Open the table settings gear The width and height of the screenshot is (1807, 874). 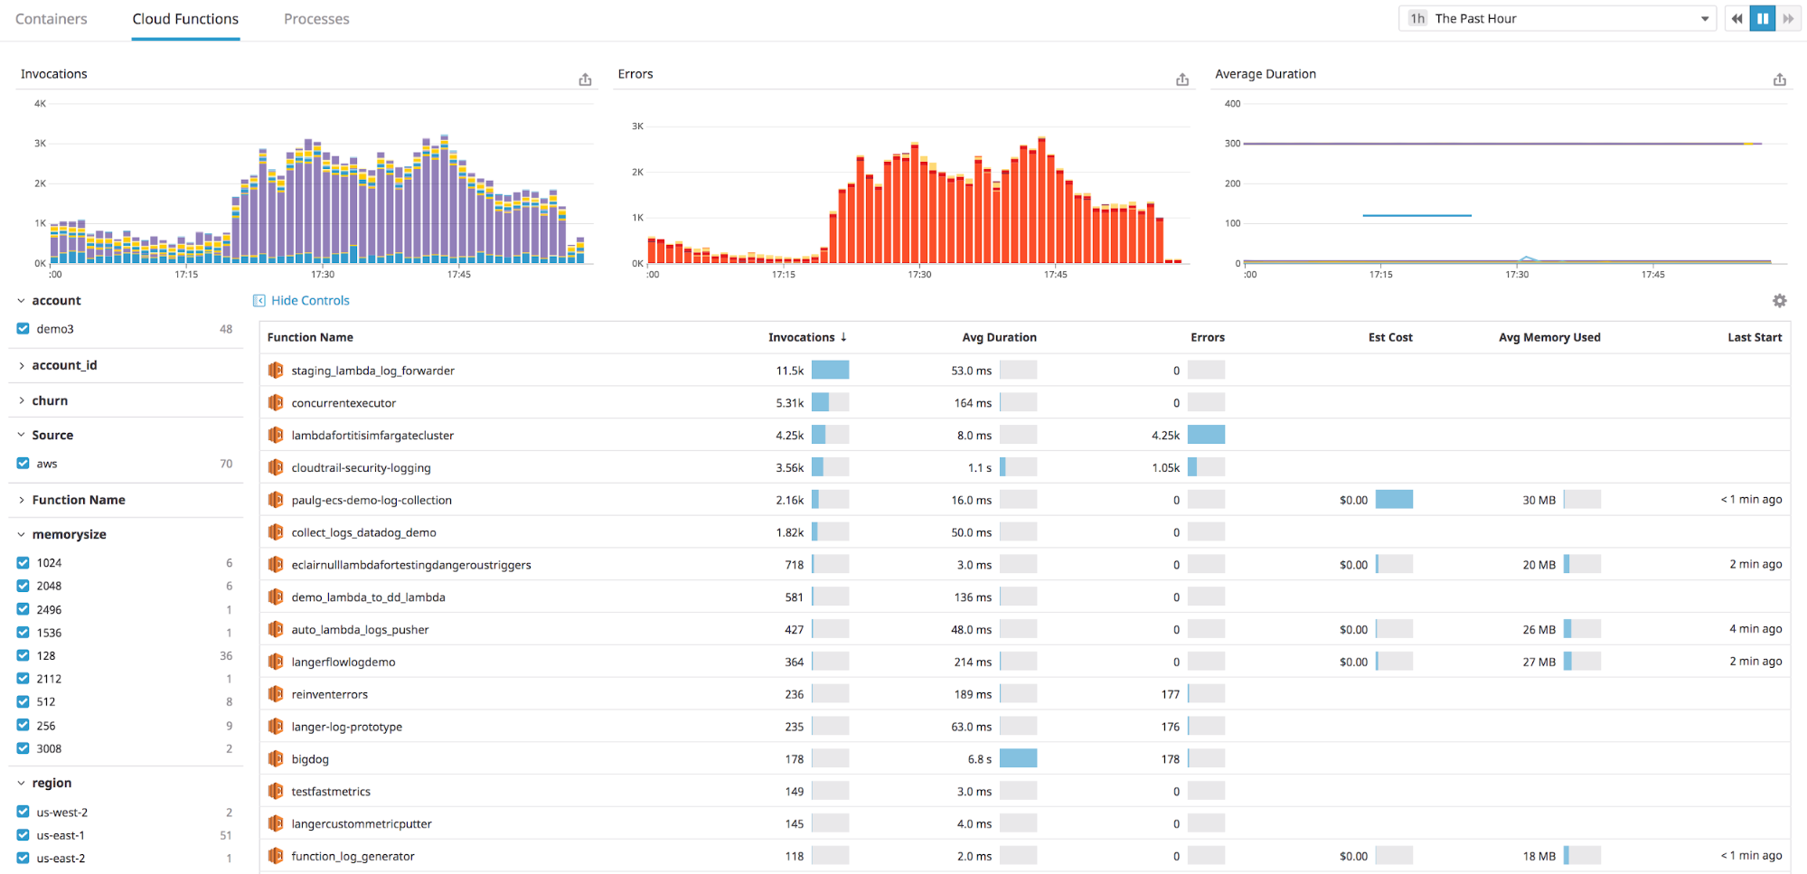pos(1780,300)
